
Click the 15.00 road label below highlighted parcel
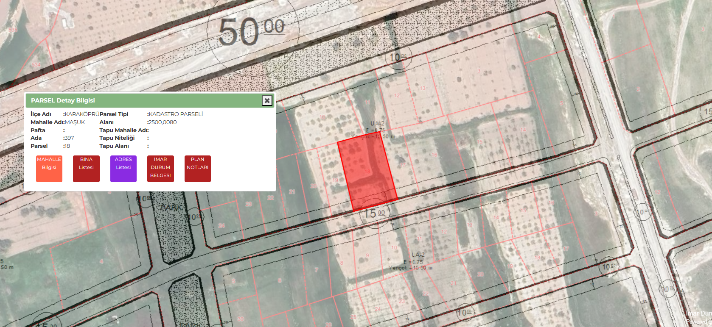coord(375,213)
